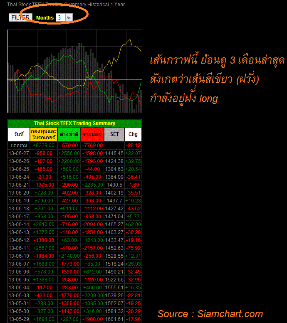Viewport: 287px width, 323px height.
Task: Click Chg value +22.07
Action: (133, 153)
